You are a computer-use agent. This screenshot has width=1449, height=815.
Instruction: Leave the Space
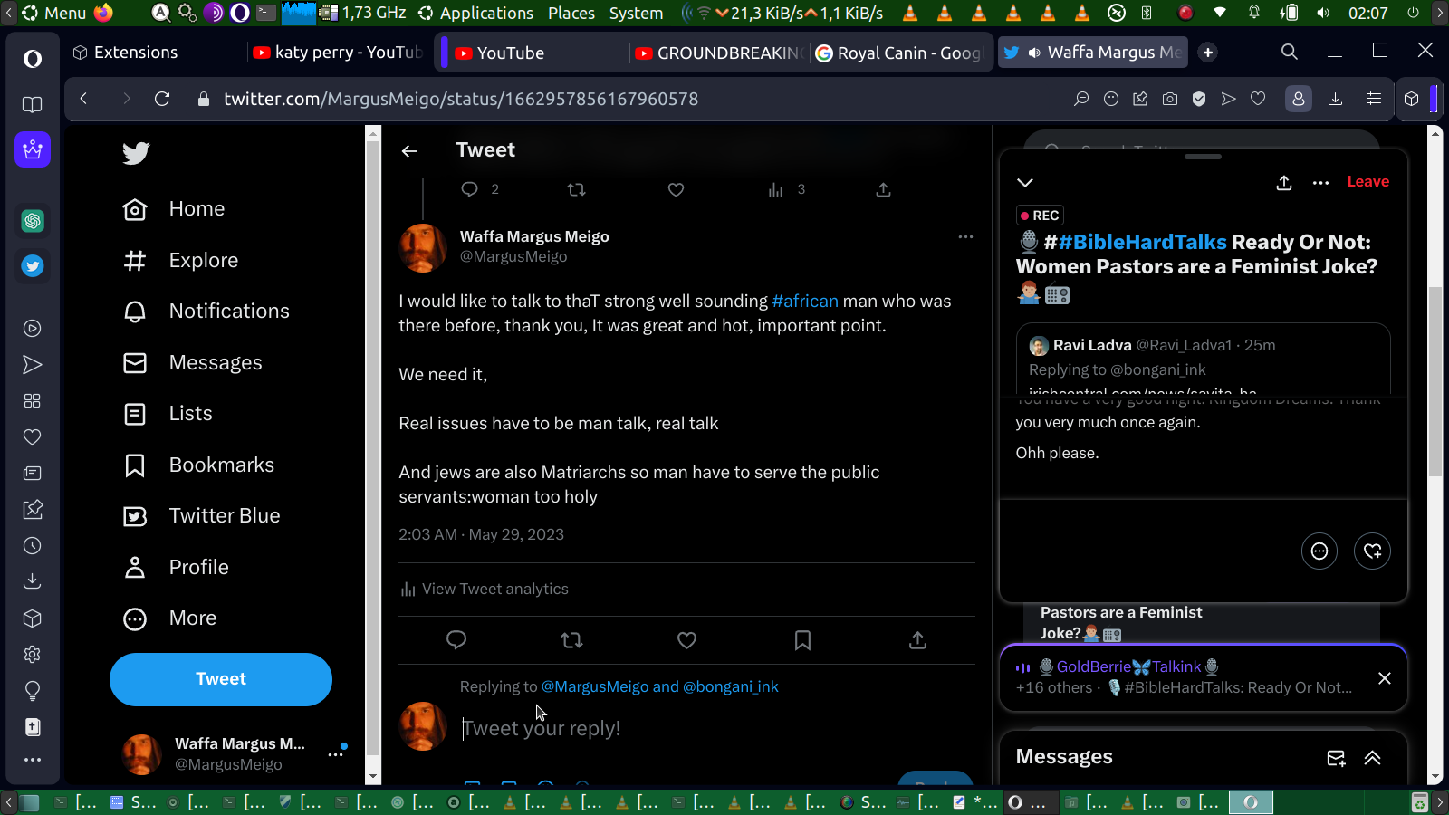coord(1367,182)
